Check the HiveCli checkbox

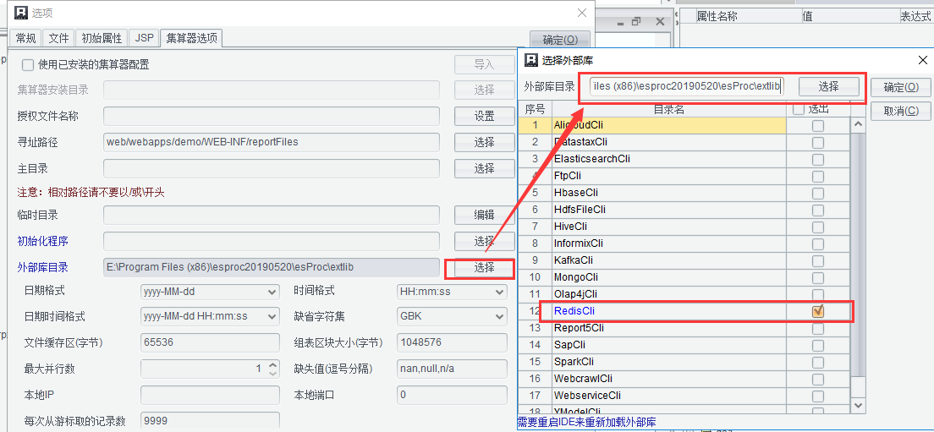(x=818, y=227)
